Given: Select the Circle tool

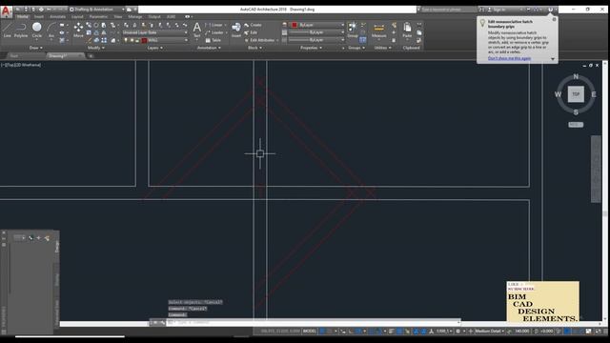Looking at the screenshot, I should tap(37, 30).
